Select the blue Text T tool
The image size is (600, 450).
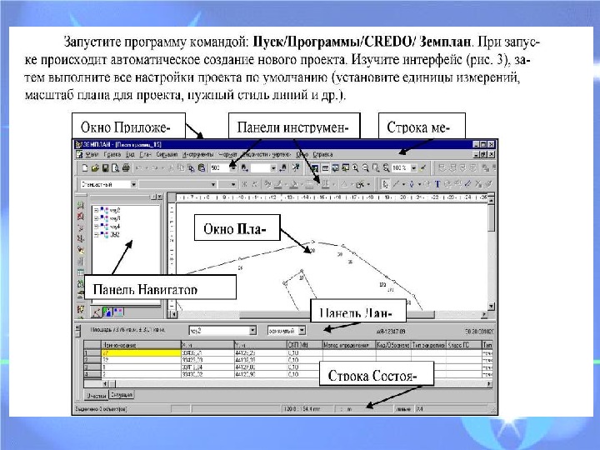point(437,184)
